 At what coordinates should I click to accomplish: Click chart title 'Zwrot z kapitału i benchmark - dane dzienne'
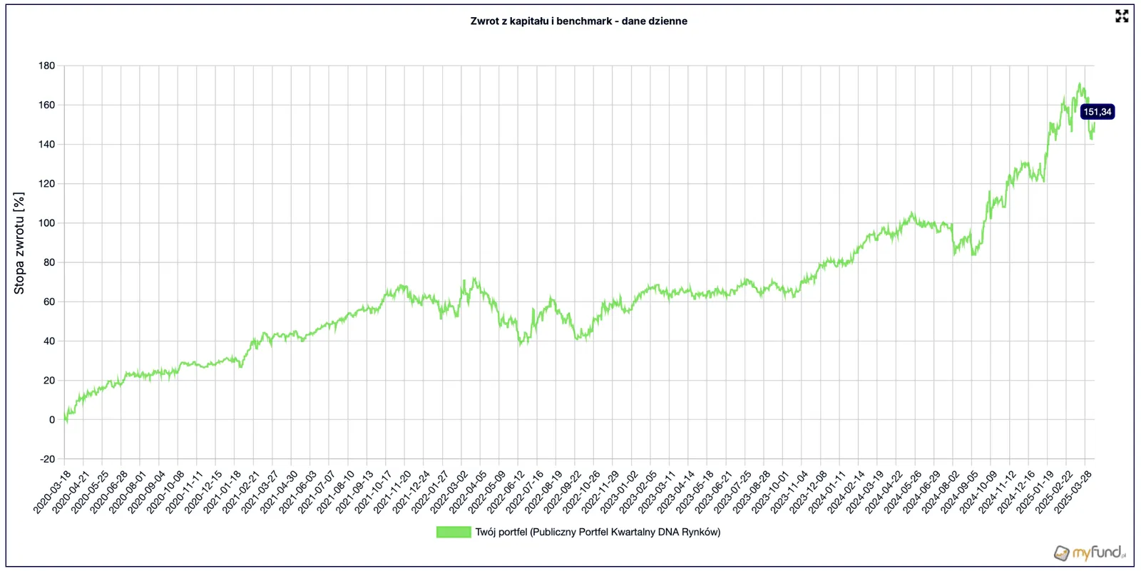pos(579,21)
